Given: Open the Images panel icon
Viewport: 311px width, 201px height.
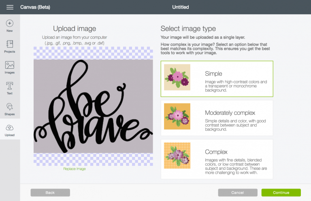Looking at the screenshot, I should (x=10, y=65).
